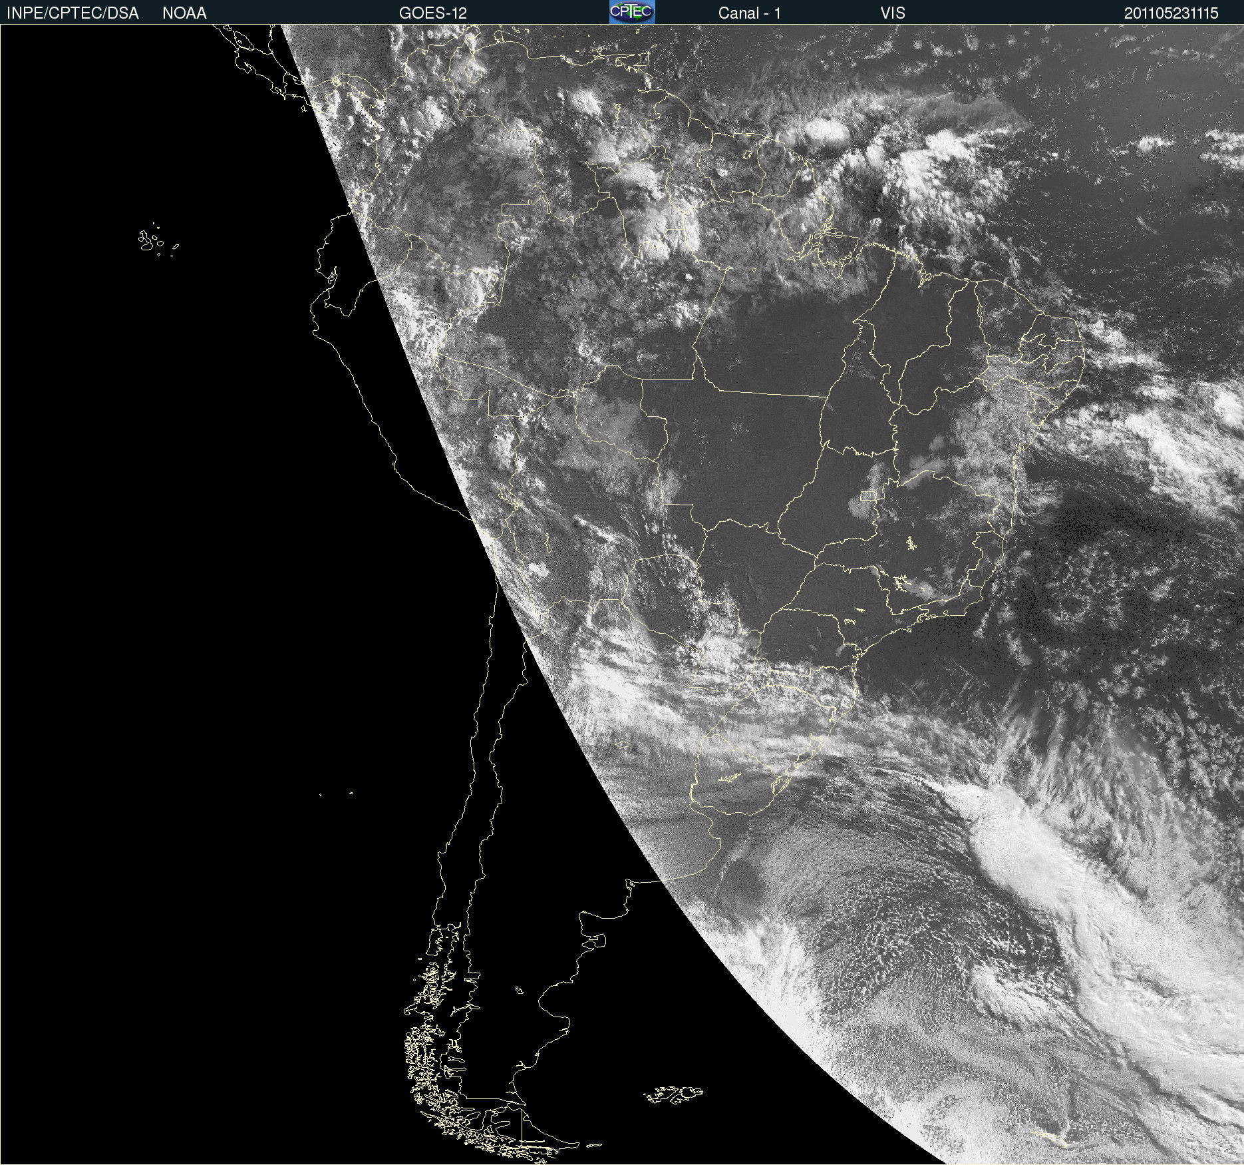1244x1165 pixels.
Task: Select the INPE/CPTEC/DSA header label
Action: pos(73,13)
